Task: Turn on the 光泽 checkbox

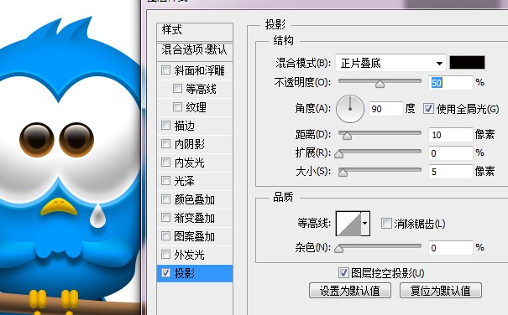Action: pos(165,180)
